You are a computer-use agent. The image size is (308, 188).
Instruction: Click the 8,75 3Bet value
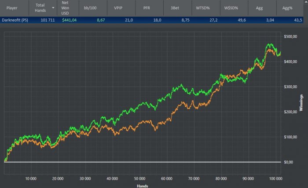[x=186, y=20]
